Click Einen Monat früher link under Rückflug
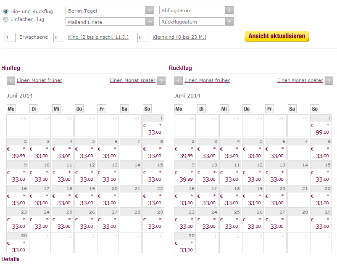Image resolution: width=337 pixels, height=264 pixels. pos(207,80)
